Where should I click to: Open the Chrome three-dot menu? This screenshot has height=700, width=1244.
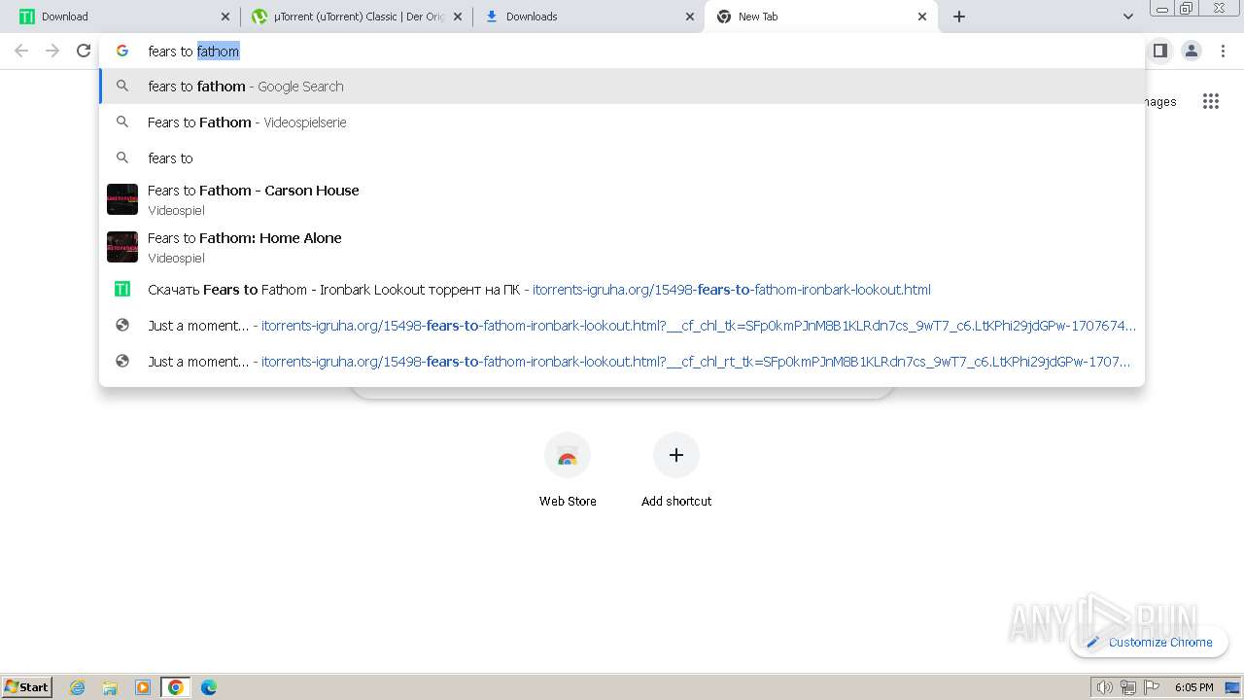tap(1223, 51)
